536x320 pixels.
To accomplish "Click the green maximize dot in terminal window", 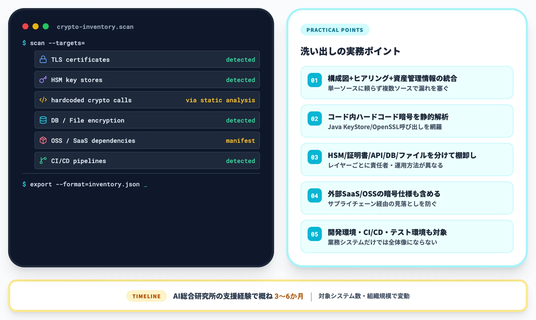I will pyautogui.click(x=46, y=27).
